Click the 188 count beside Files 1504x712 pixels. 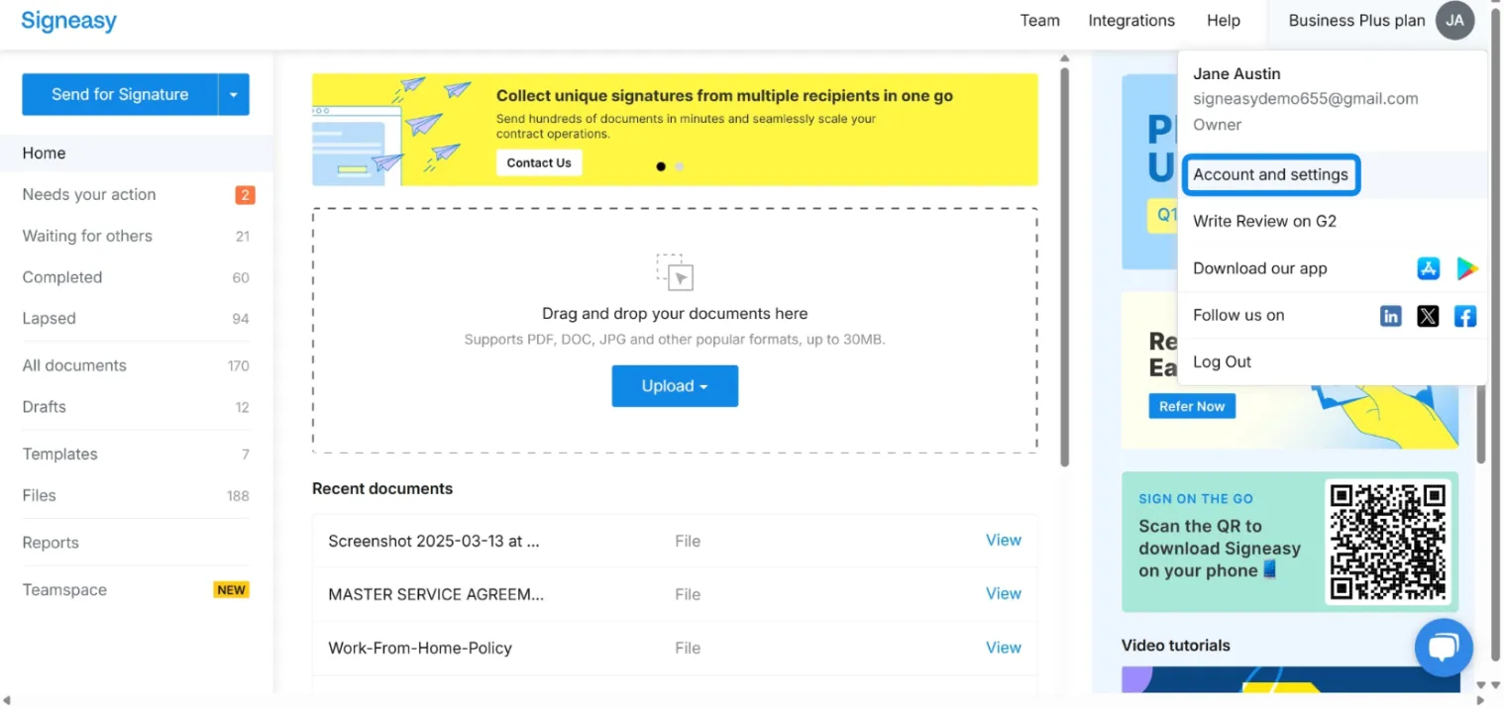click(x=238, y=496)
